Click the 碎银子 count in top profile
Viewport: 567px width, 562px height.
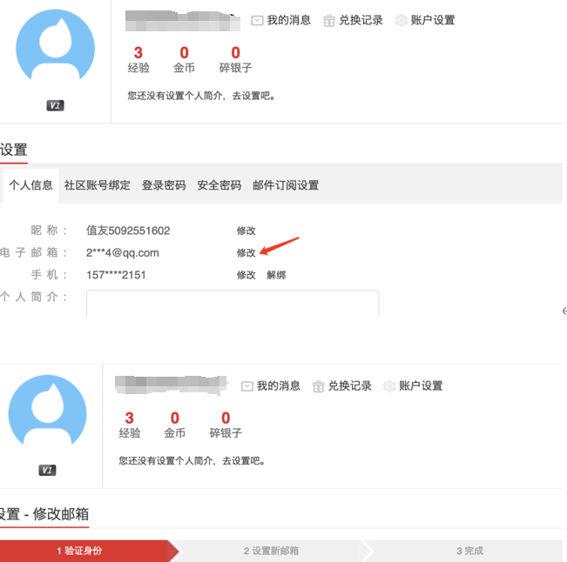235,53
